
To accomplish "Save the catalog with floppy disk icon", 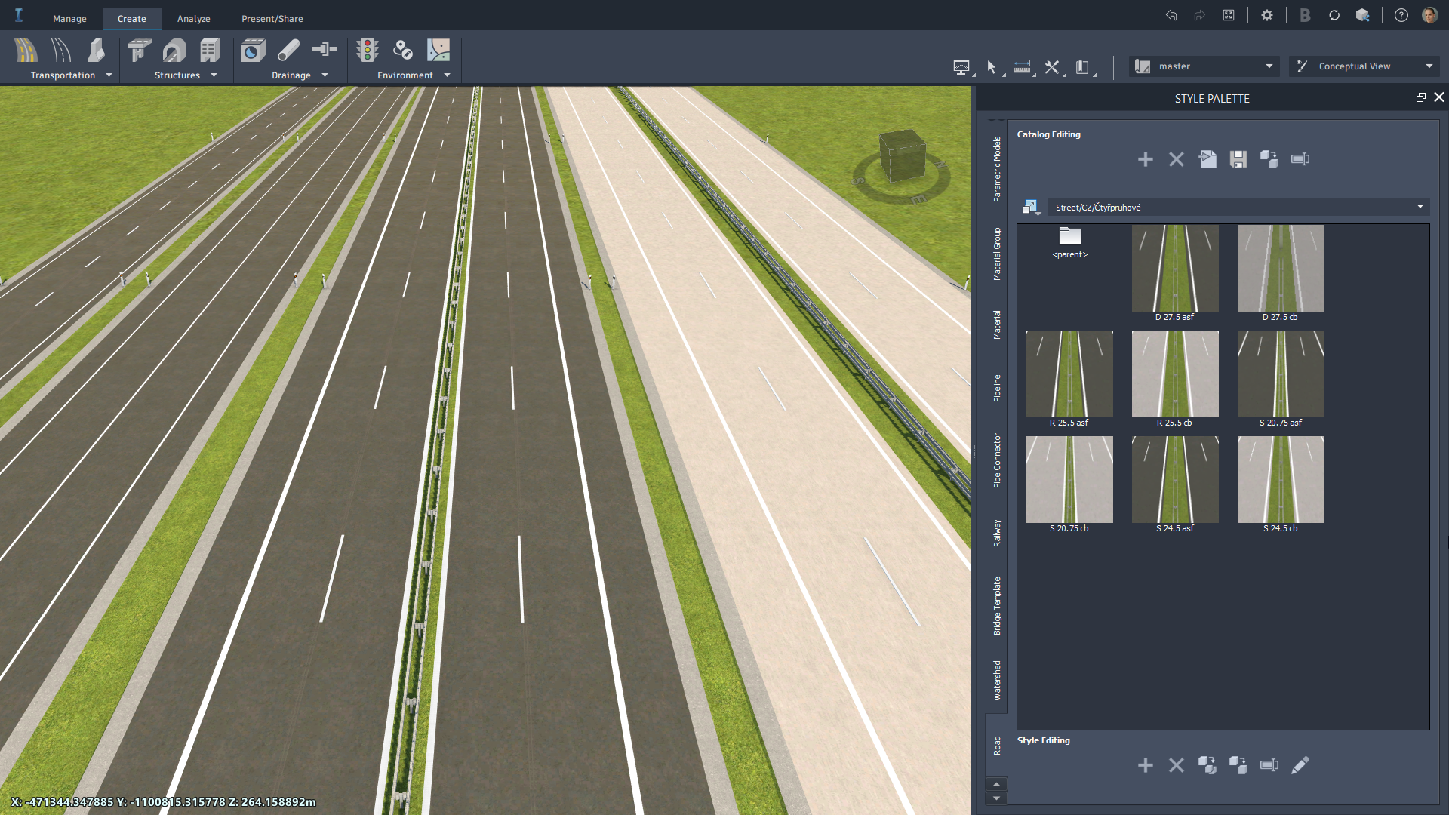I will [x=1238, y=159].
